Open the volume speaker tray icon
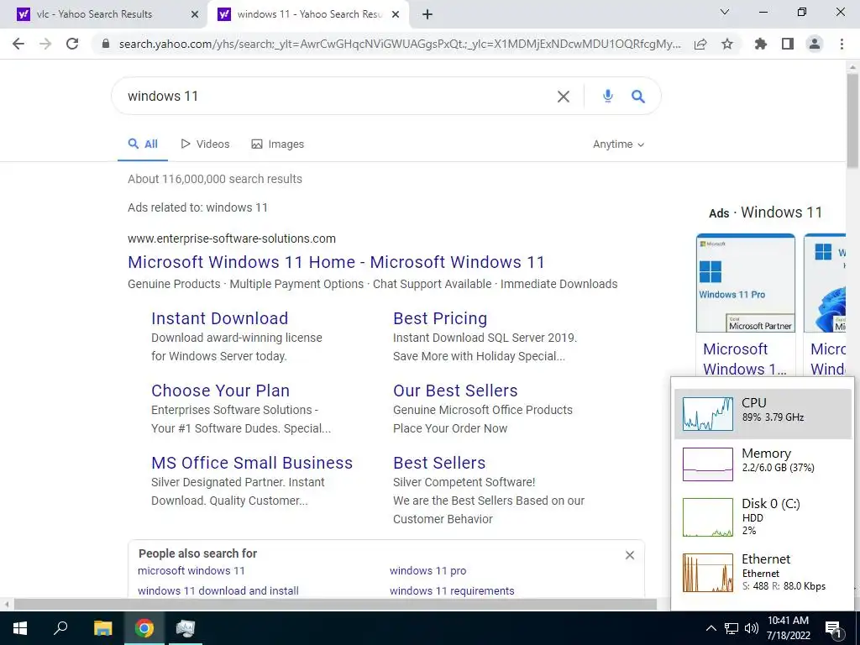Image resolution: width=860 pixels, height=645 pixels. (x=752, y=628)
